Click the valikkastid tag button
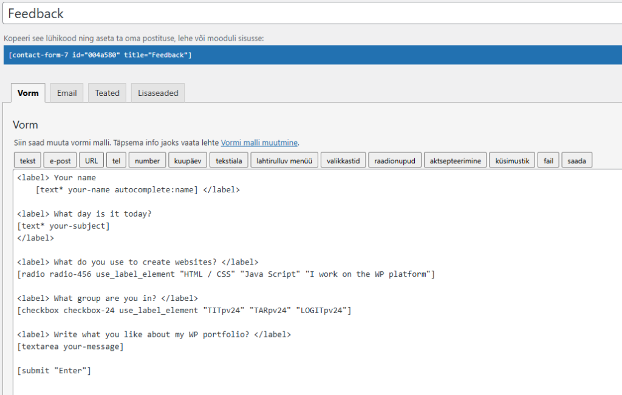The width and height of the screenshot is (622, 395). (343, 161)
